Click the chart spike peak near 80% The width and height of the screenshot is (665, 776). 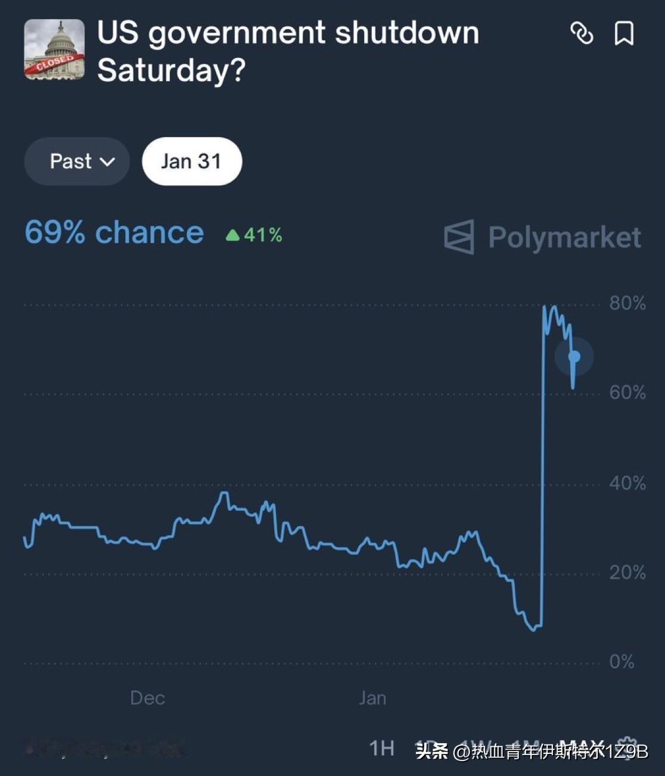(x=545, y=307)
